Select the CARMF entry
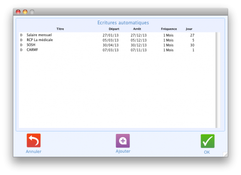The image size is (241, 175). pos(117,50)
